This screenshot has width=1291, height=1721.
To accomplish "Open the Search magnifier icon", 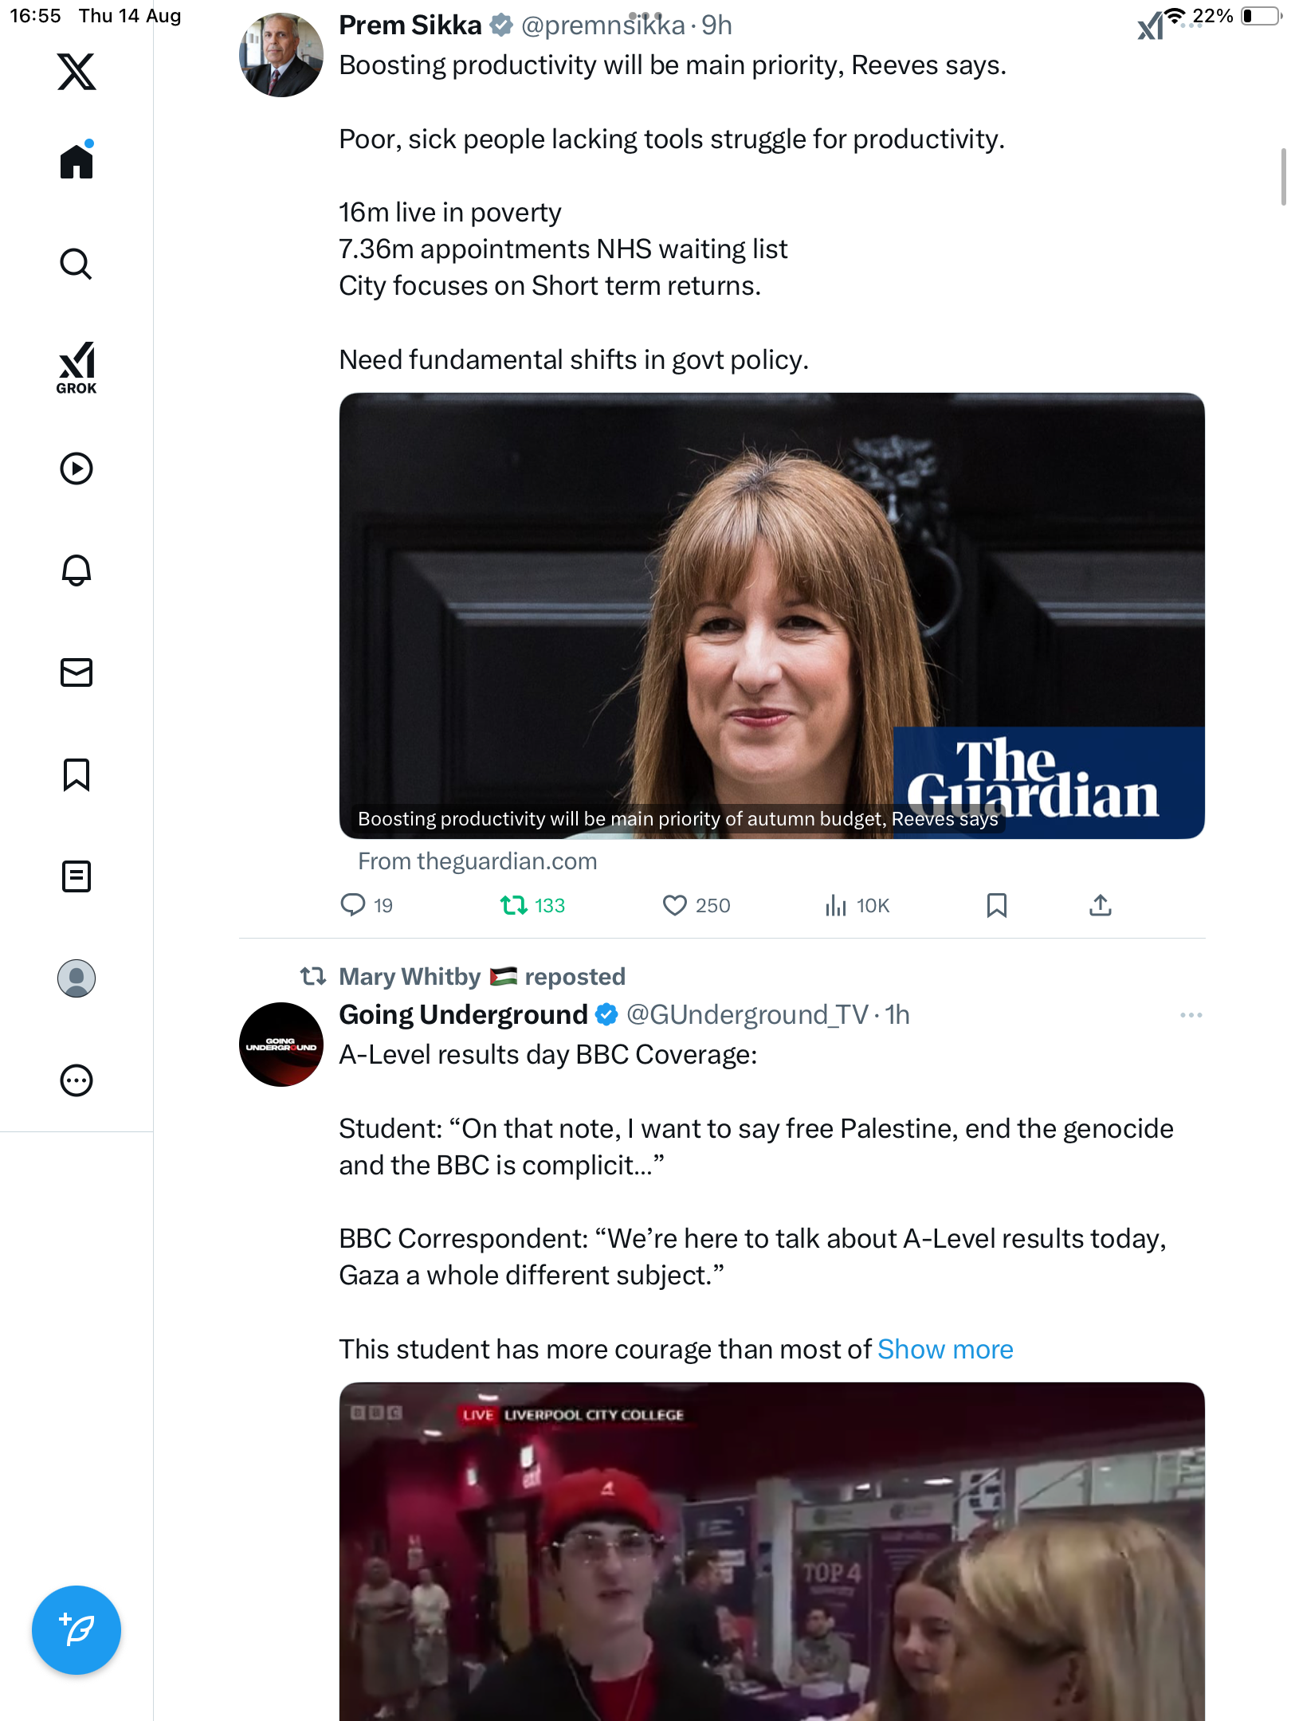I will [77, 264].
